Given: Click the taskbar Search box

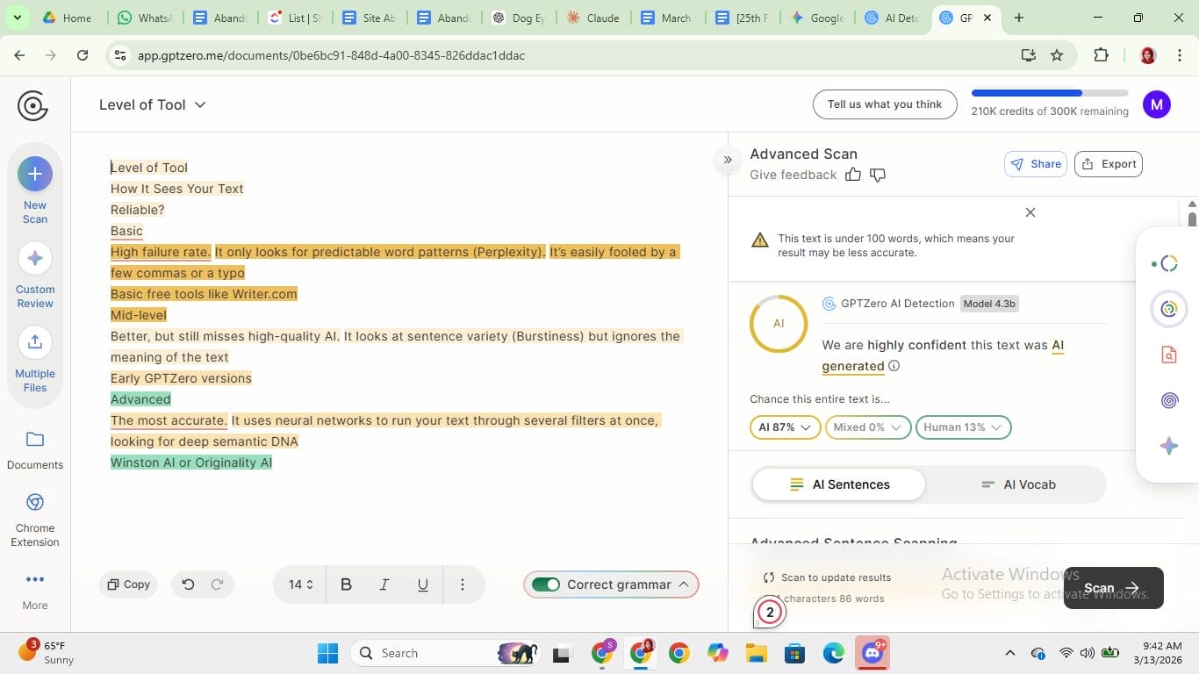Looking at the screenshot, I should (x=445, y=653).
